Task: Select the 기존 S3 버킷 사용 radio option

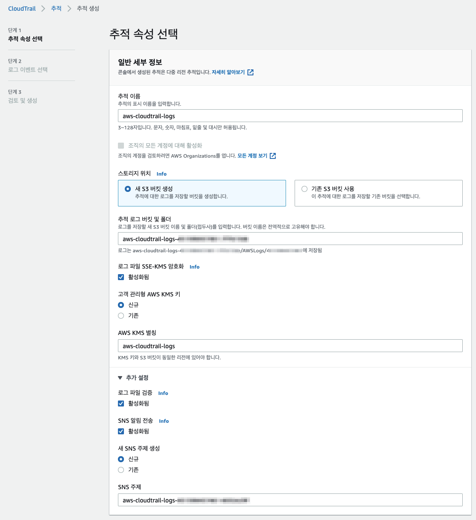Action: pyautogui.click(x=304, y=189)
